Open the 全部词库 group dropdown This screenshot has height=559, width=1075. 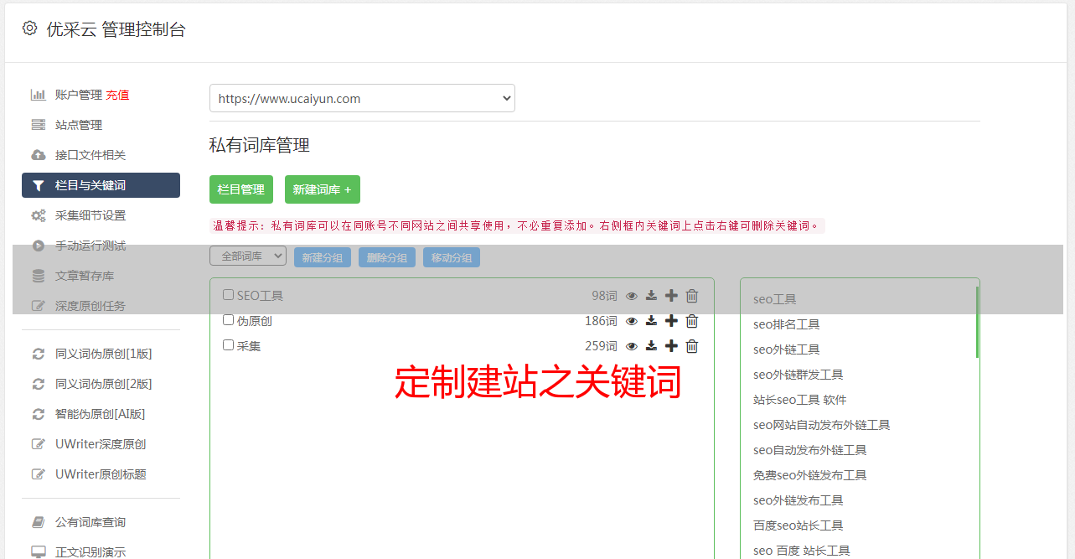248,256
